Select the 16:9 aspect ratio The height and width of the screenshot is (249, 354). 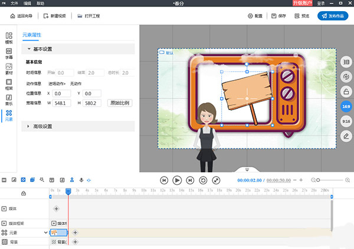pyautogui.click(x=346, y=107)
